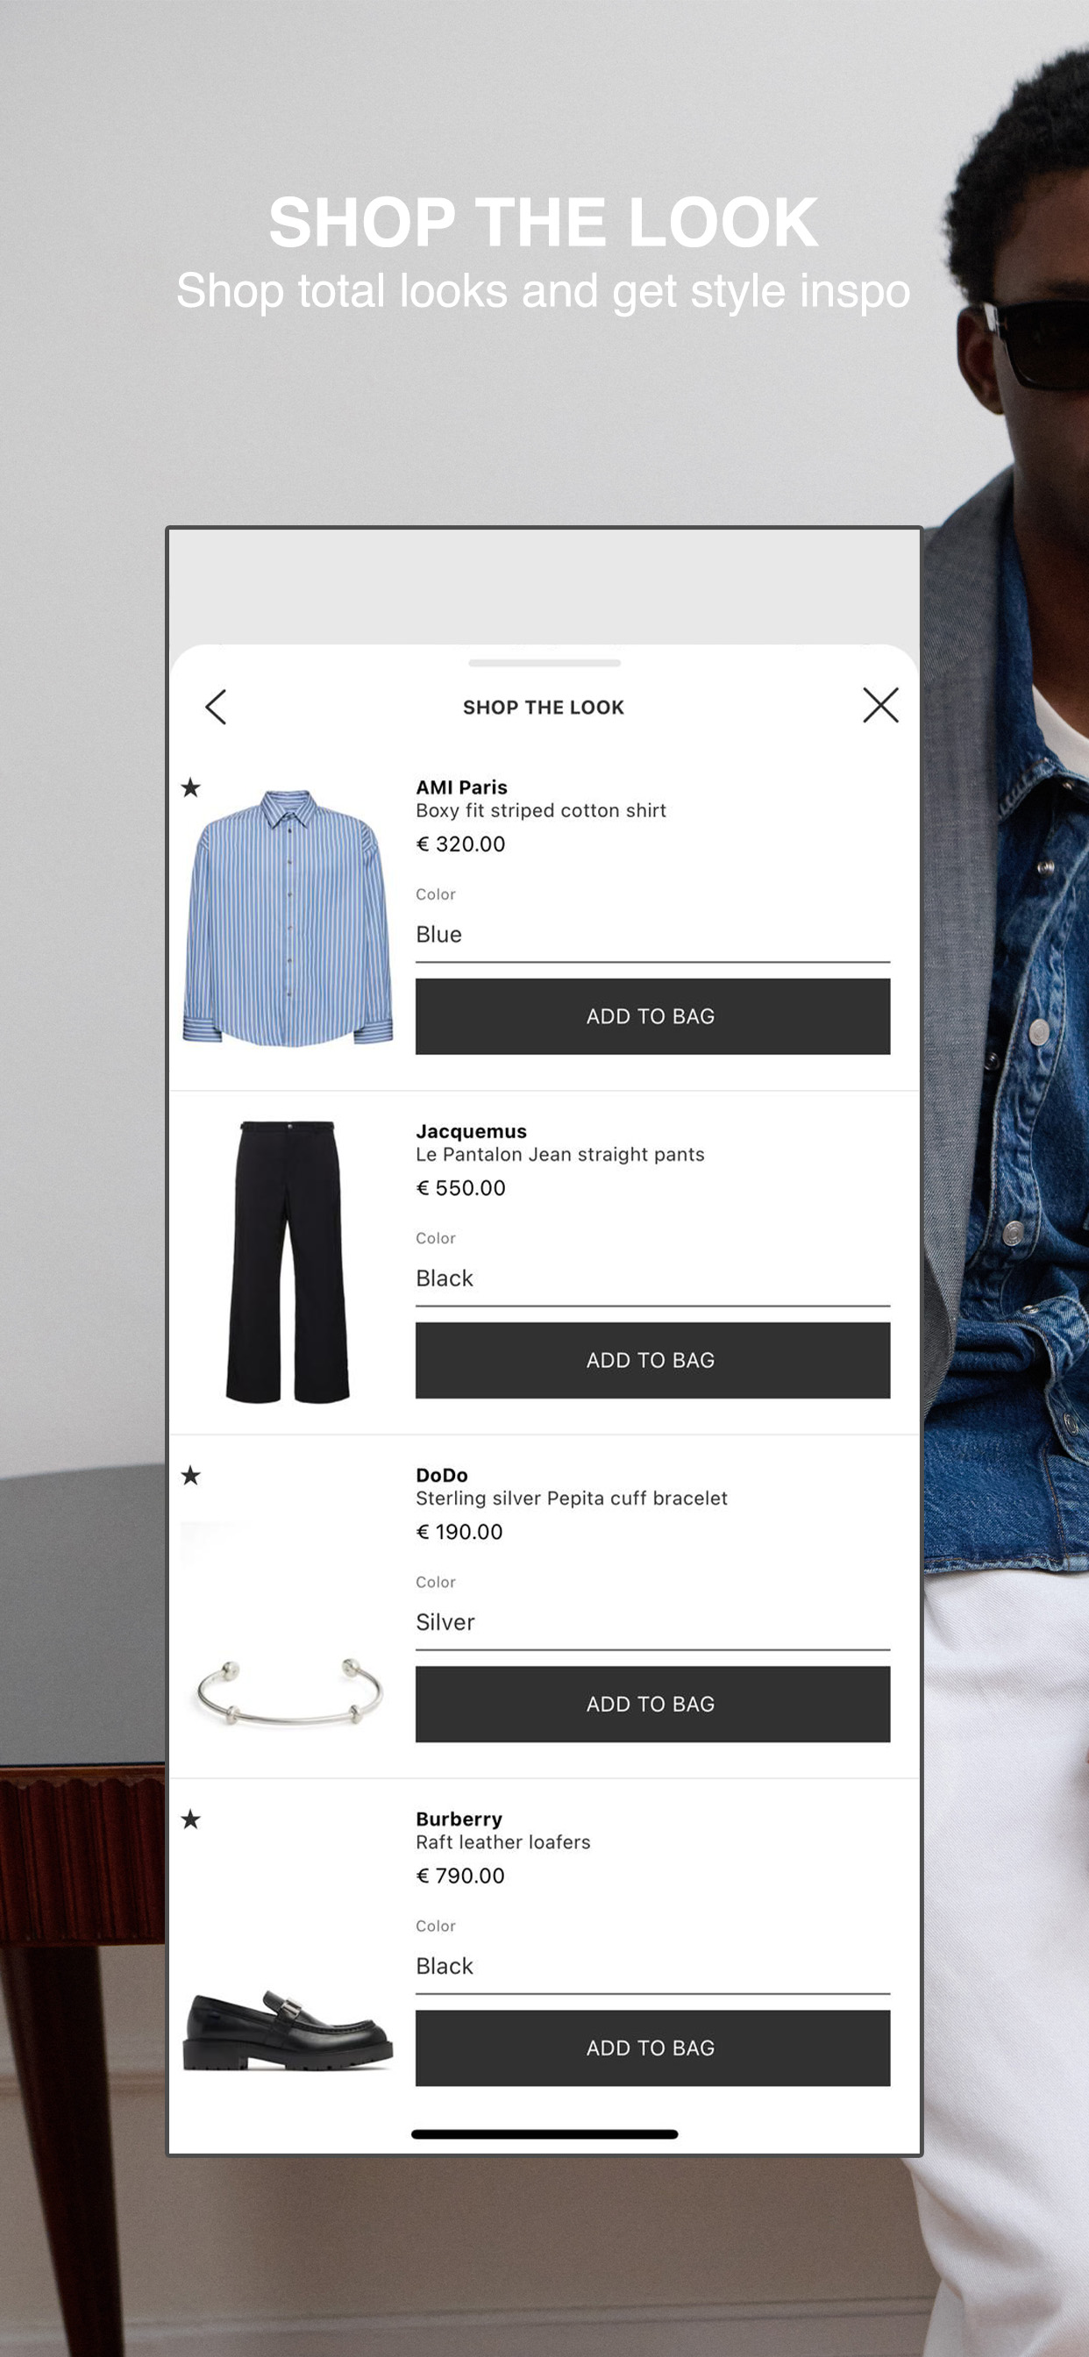The height and width of the screenshot is (2357, 1089).
Task: Open the Silver color selector for the bracelet
Action: tap(652, 1623)
